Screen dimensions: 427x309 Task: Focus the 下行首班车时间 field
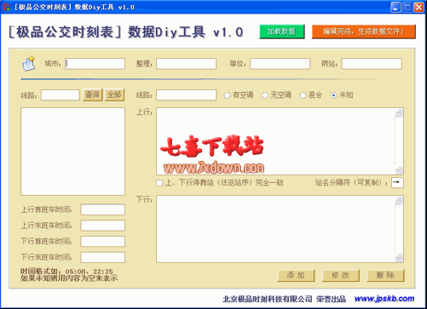(x=103, y=242)
